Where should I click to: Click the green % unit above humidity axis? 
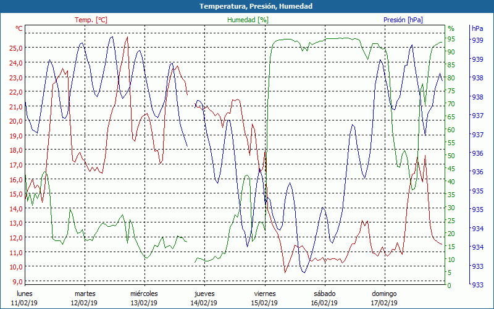(x=451, y=28)
